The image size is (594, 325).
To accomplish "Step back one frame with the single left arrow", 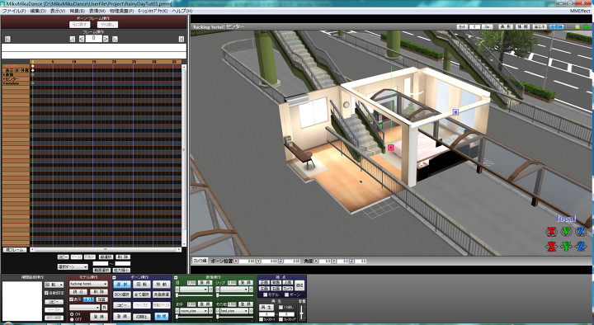I will 82,39.
